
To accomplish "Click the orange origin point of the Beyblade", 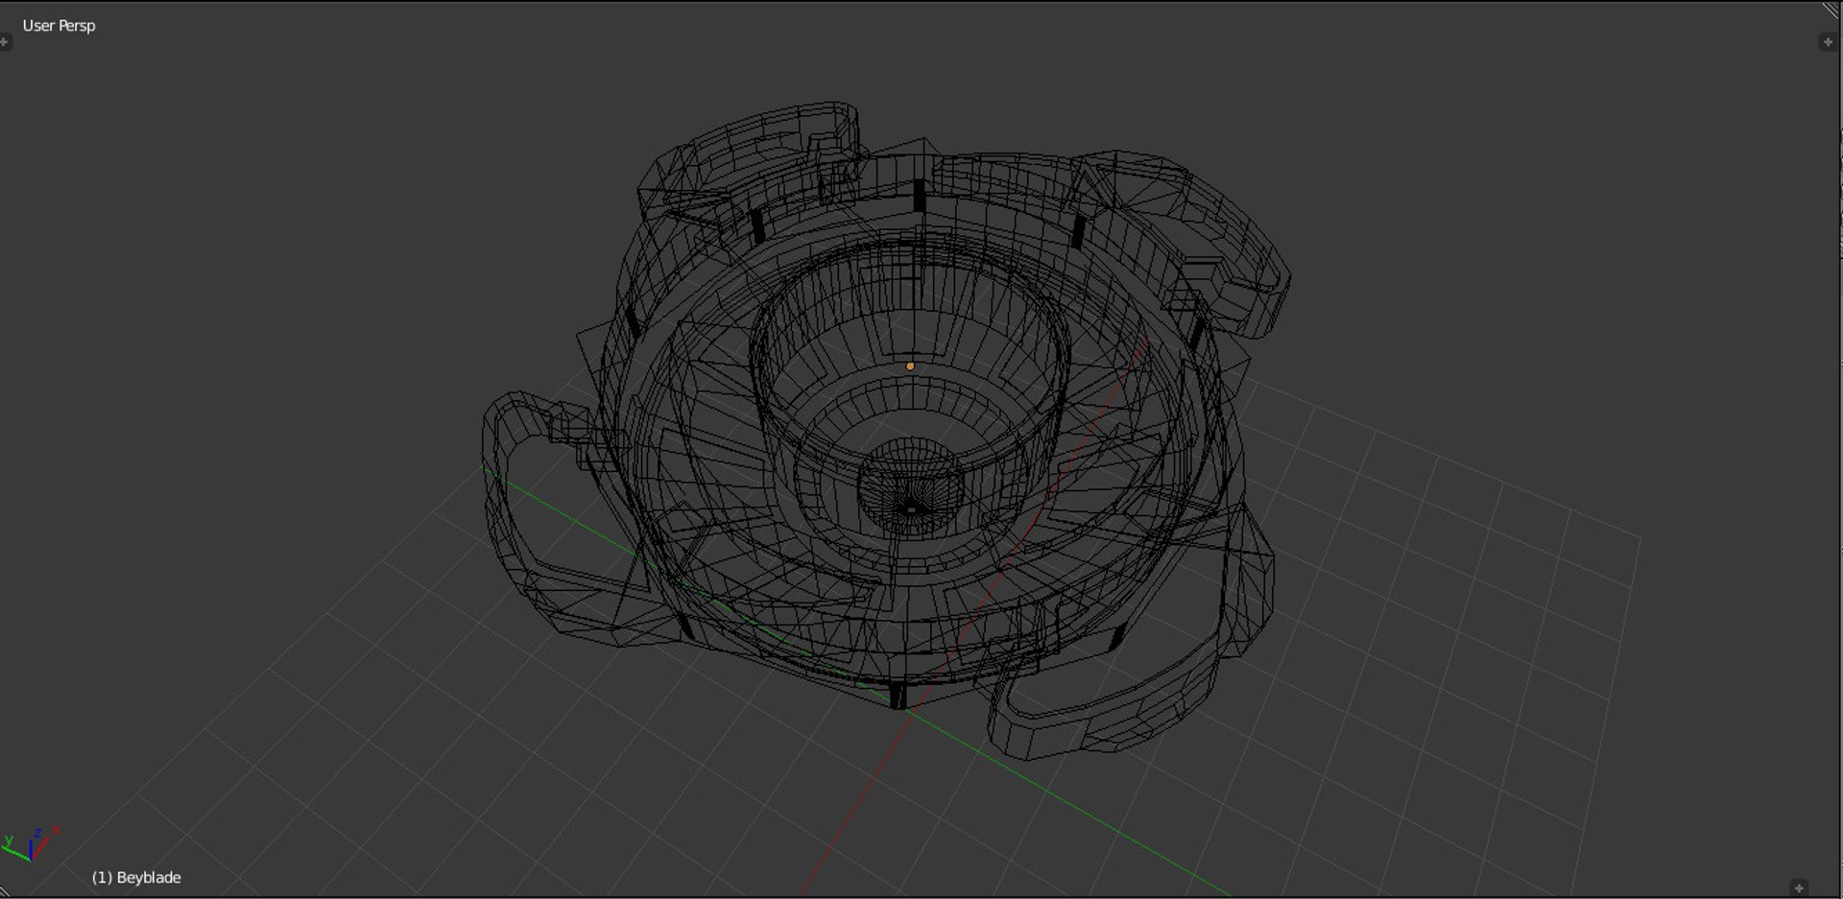I will pos(910,366).
